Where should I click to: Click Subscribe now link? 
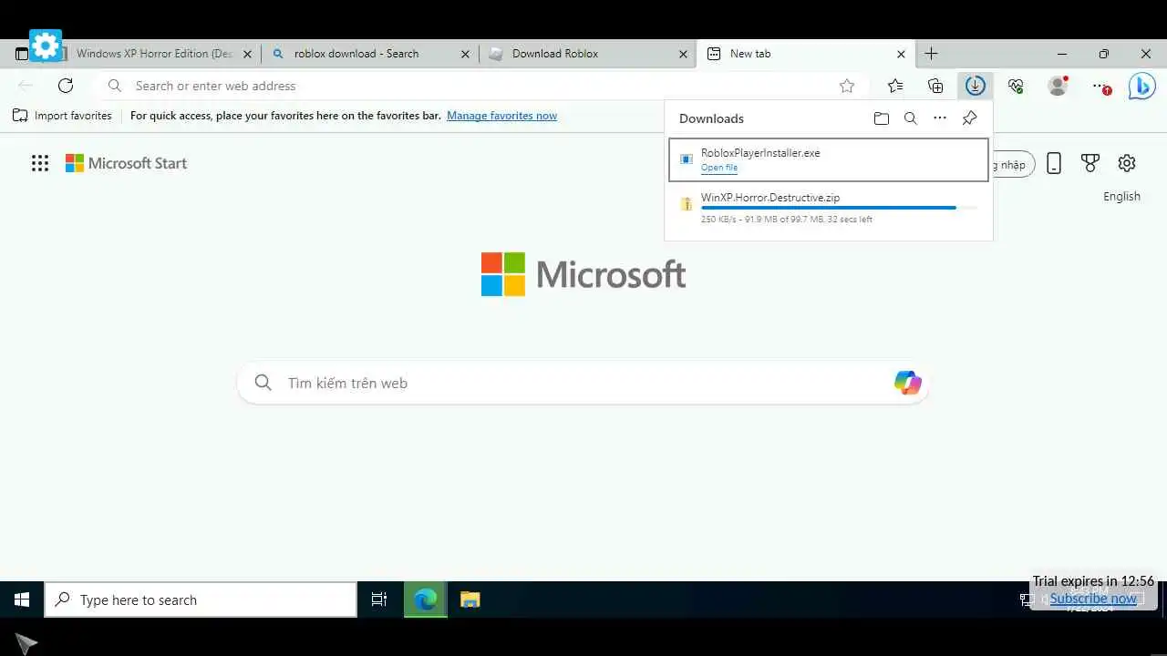[x=1093, y=598]
